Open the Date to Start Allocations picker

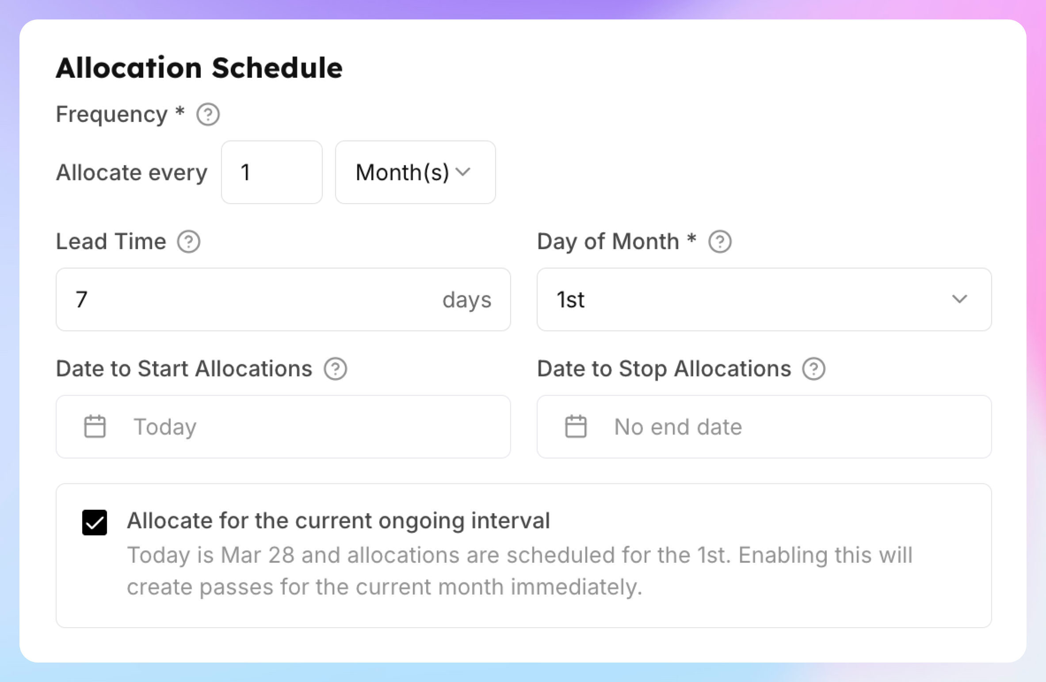(x=283, y=427)
